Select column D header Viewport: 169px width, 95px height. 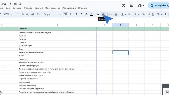coord(121,25)
